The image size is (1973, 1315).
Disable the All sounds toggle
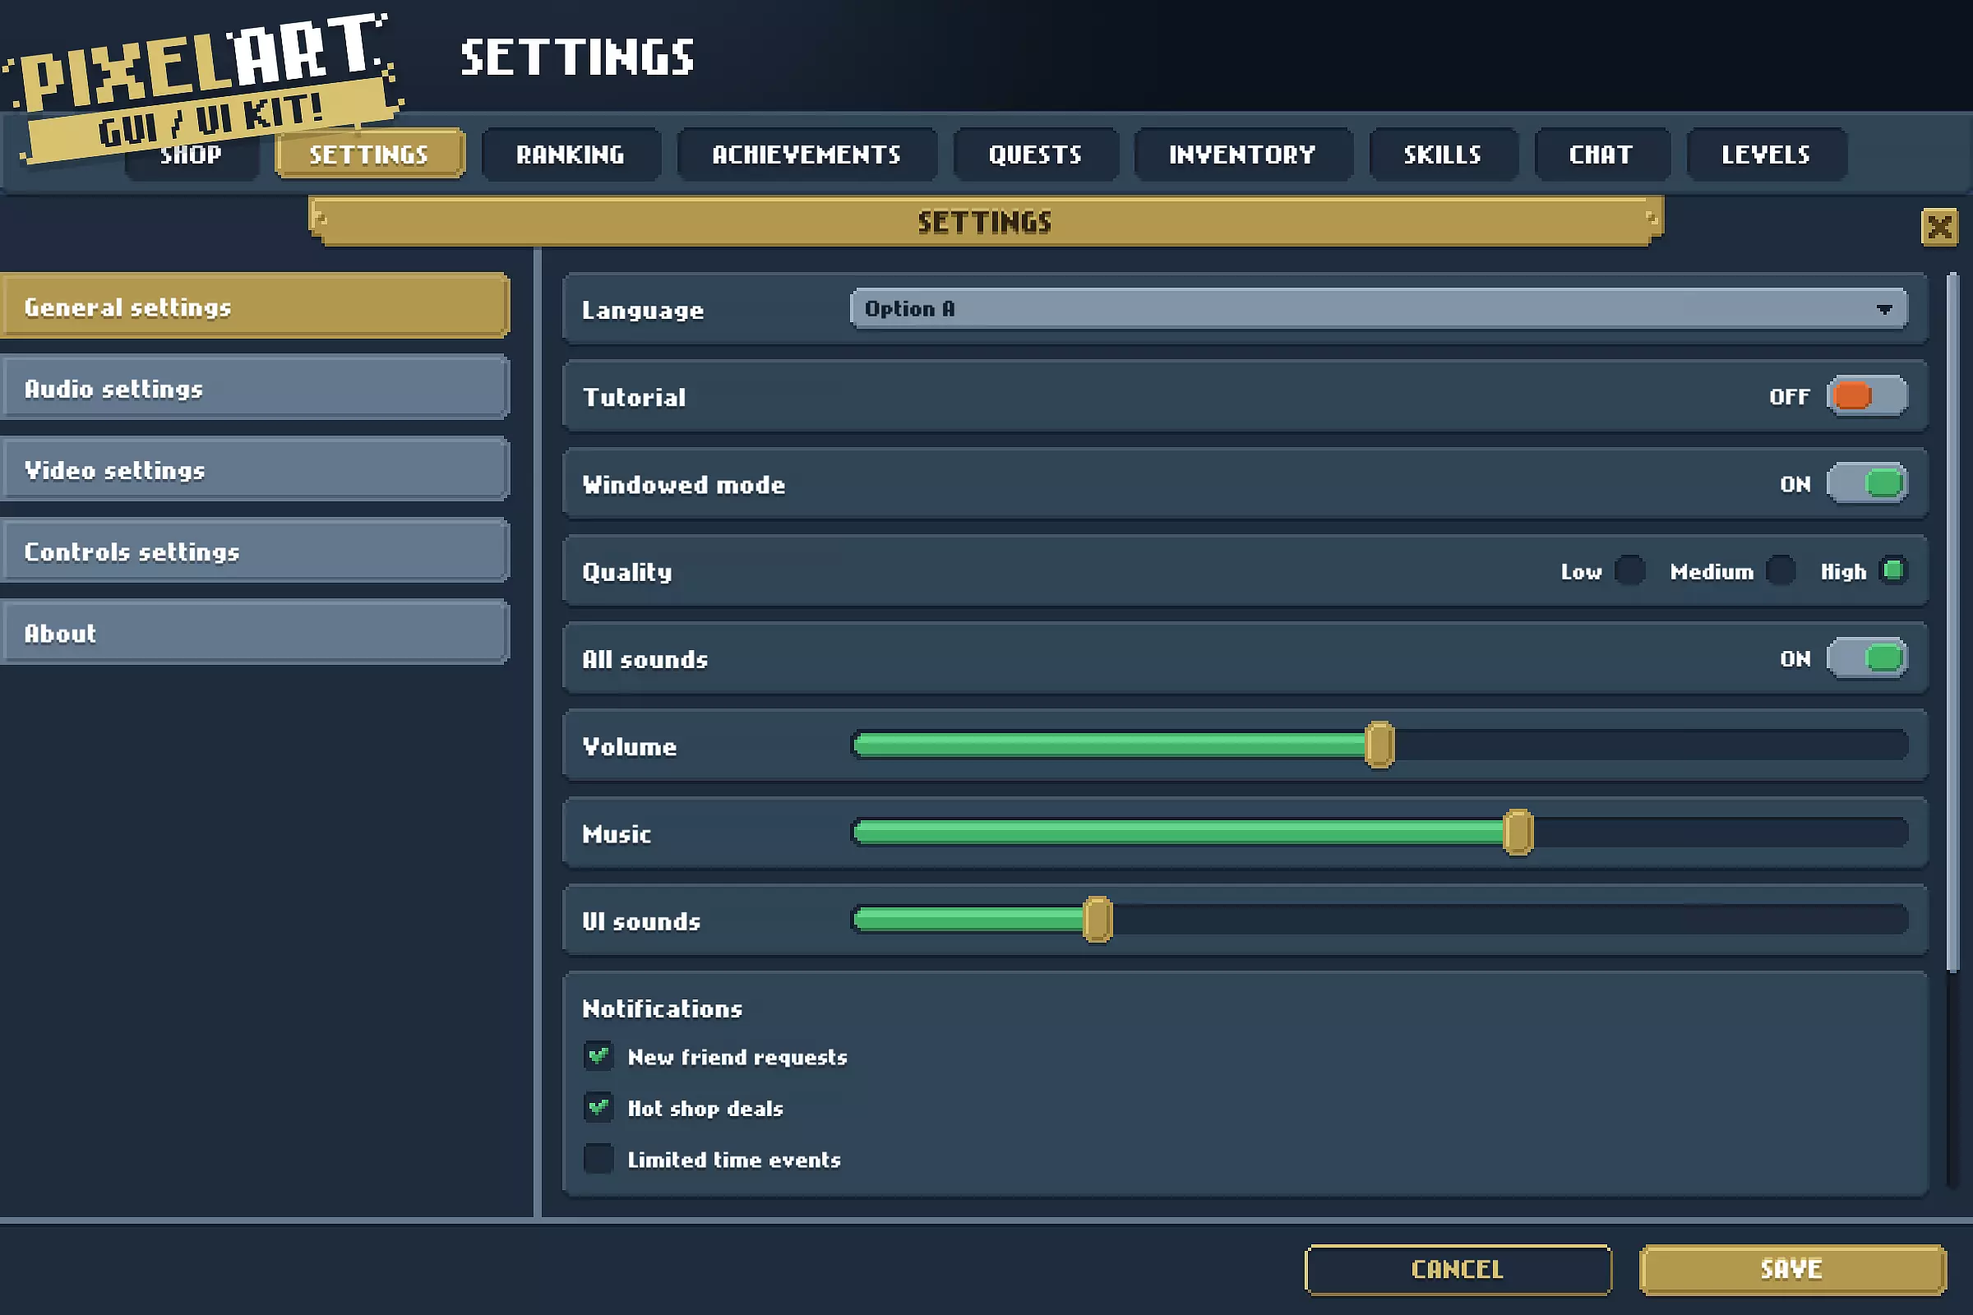pyautogui.click(x=1867, y=658)
